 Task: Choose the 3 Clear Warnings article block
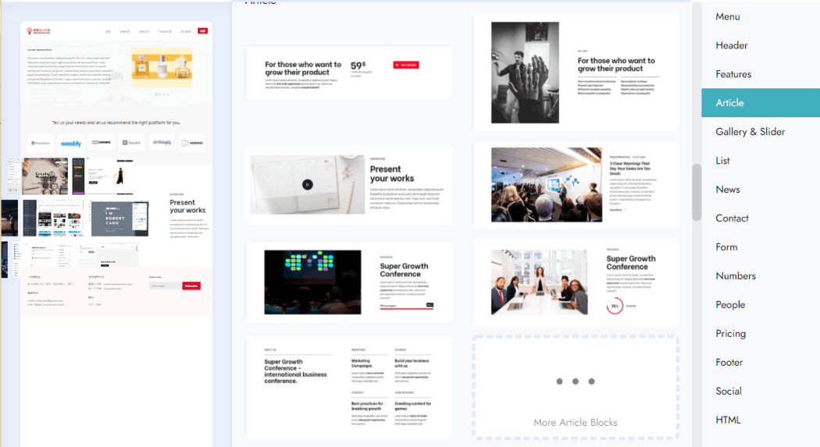coord(576,184)
